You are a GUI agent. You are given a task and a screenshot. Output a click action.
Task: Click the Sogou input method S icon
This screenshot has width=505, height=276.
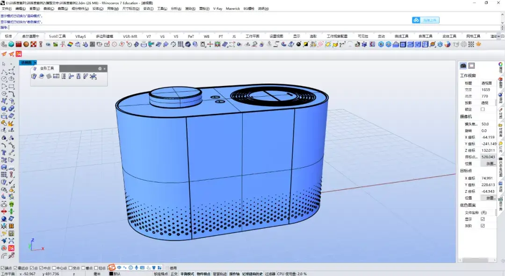(x=112, y=268)
